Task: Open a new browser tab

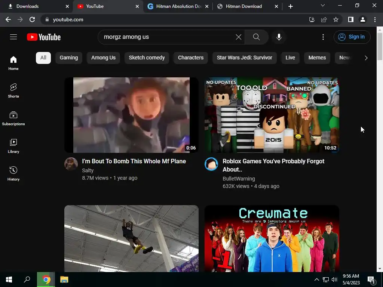Action: 290,6
